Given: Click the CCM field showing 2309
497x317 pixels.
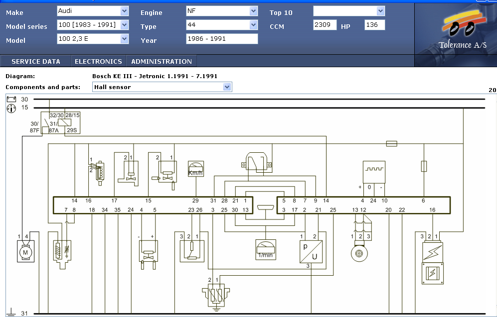Looking at the screenshot, I should [x=325, y=25].
